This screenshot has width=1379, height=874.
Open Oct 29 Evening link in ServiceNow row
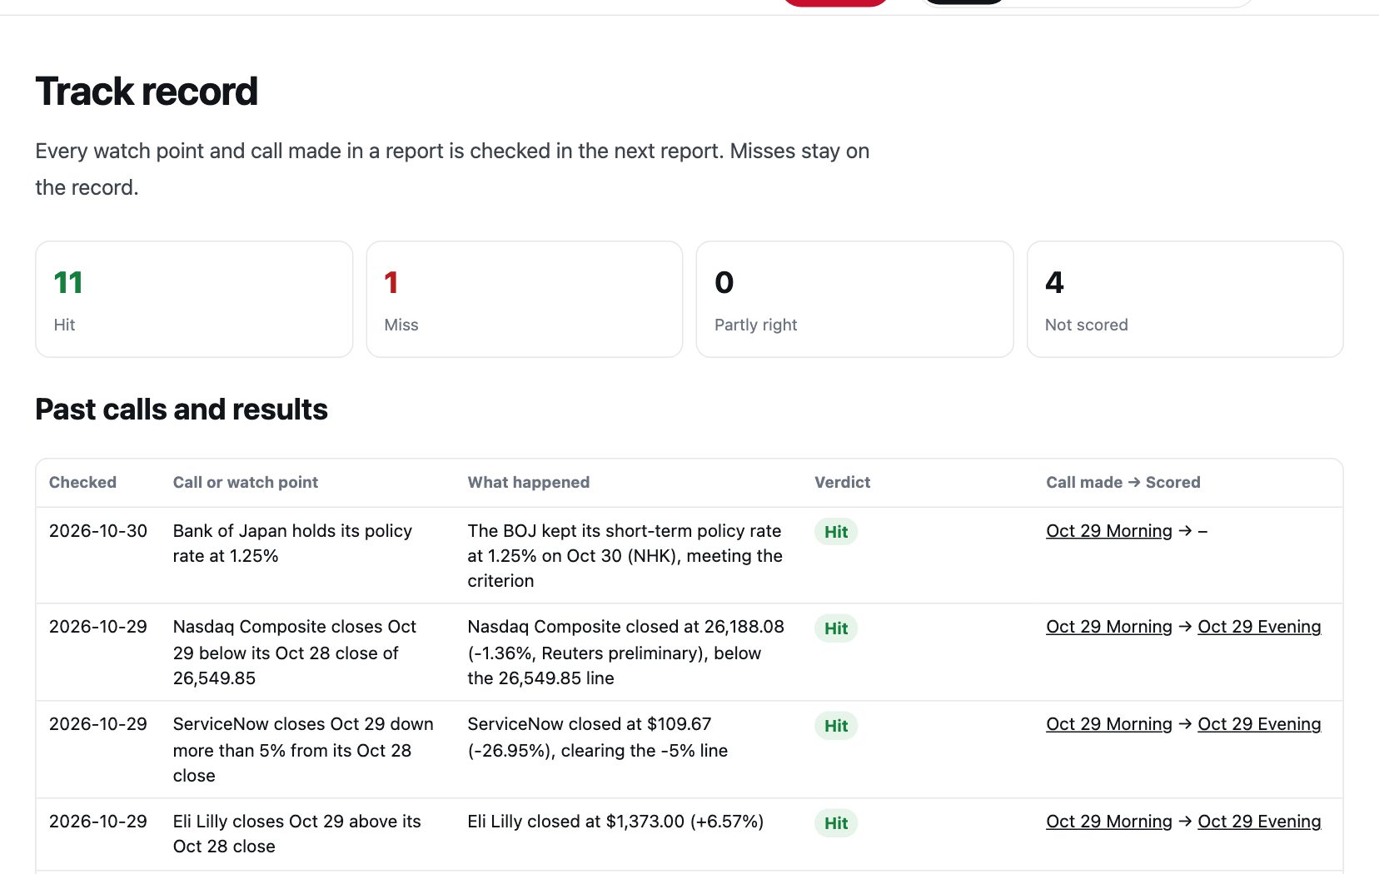[1259, 724]
